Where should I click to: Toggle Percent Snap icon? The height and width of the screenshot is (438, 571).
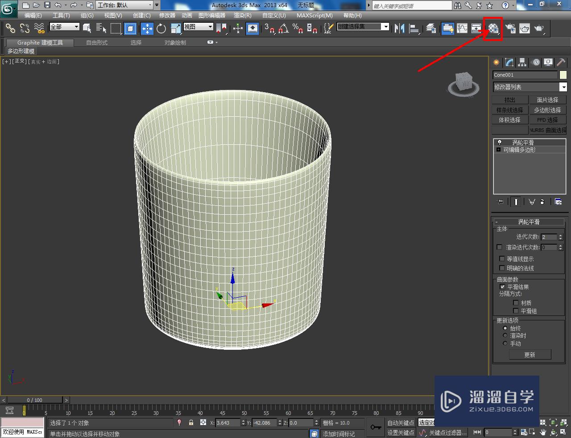tap(298, 29)
